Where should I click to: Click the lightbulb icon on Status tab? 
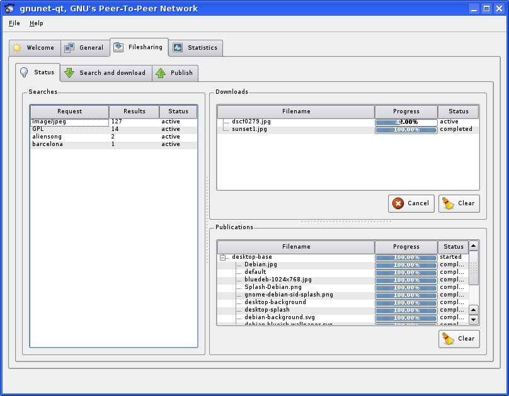tap(25, 72)
